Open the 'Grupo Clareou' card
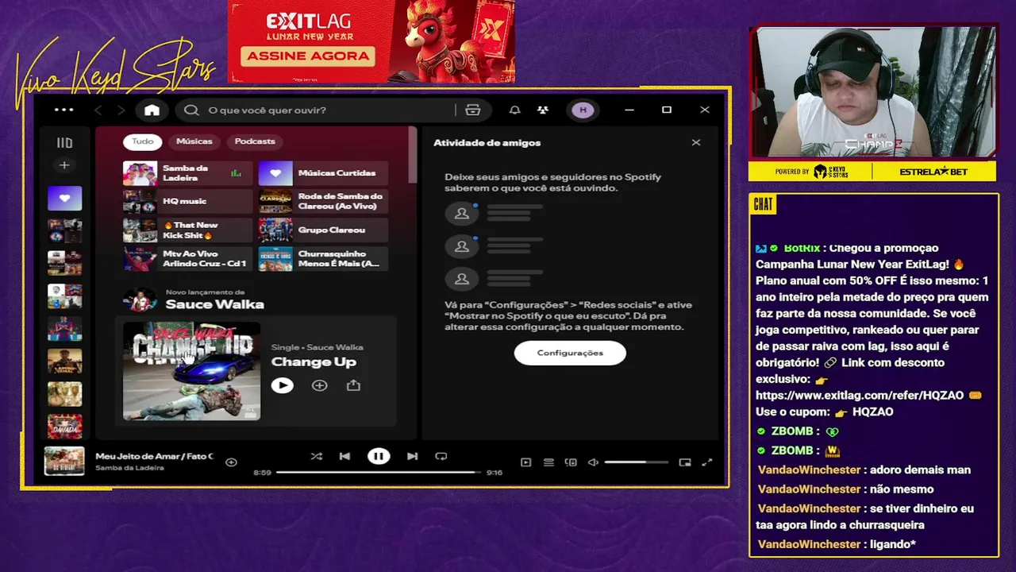The image size is (1016, 572). pyautogui.click(x=323, y=230)
